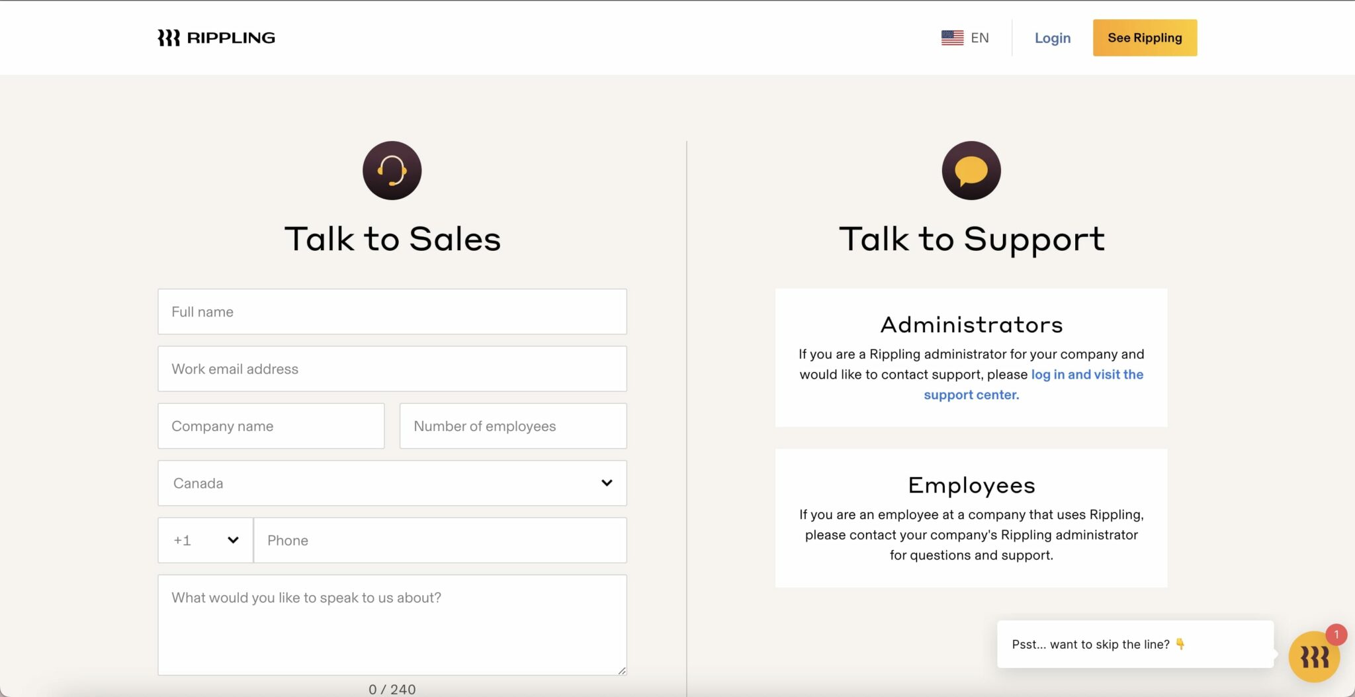Focus the Company name field
Screen dimensions: 1355x697
tap(271, 426)
